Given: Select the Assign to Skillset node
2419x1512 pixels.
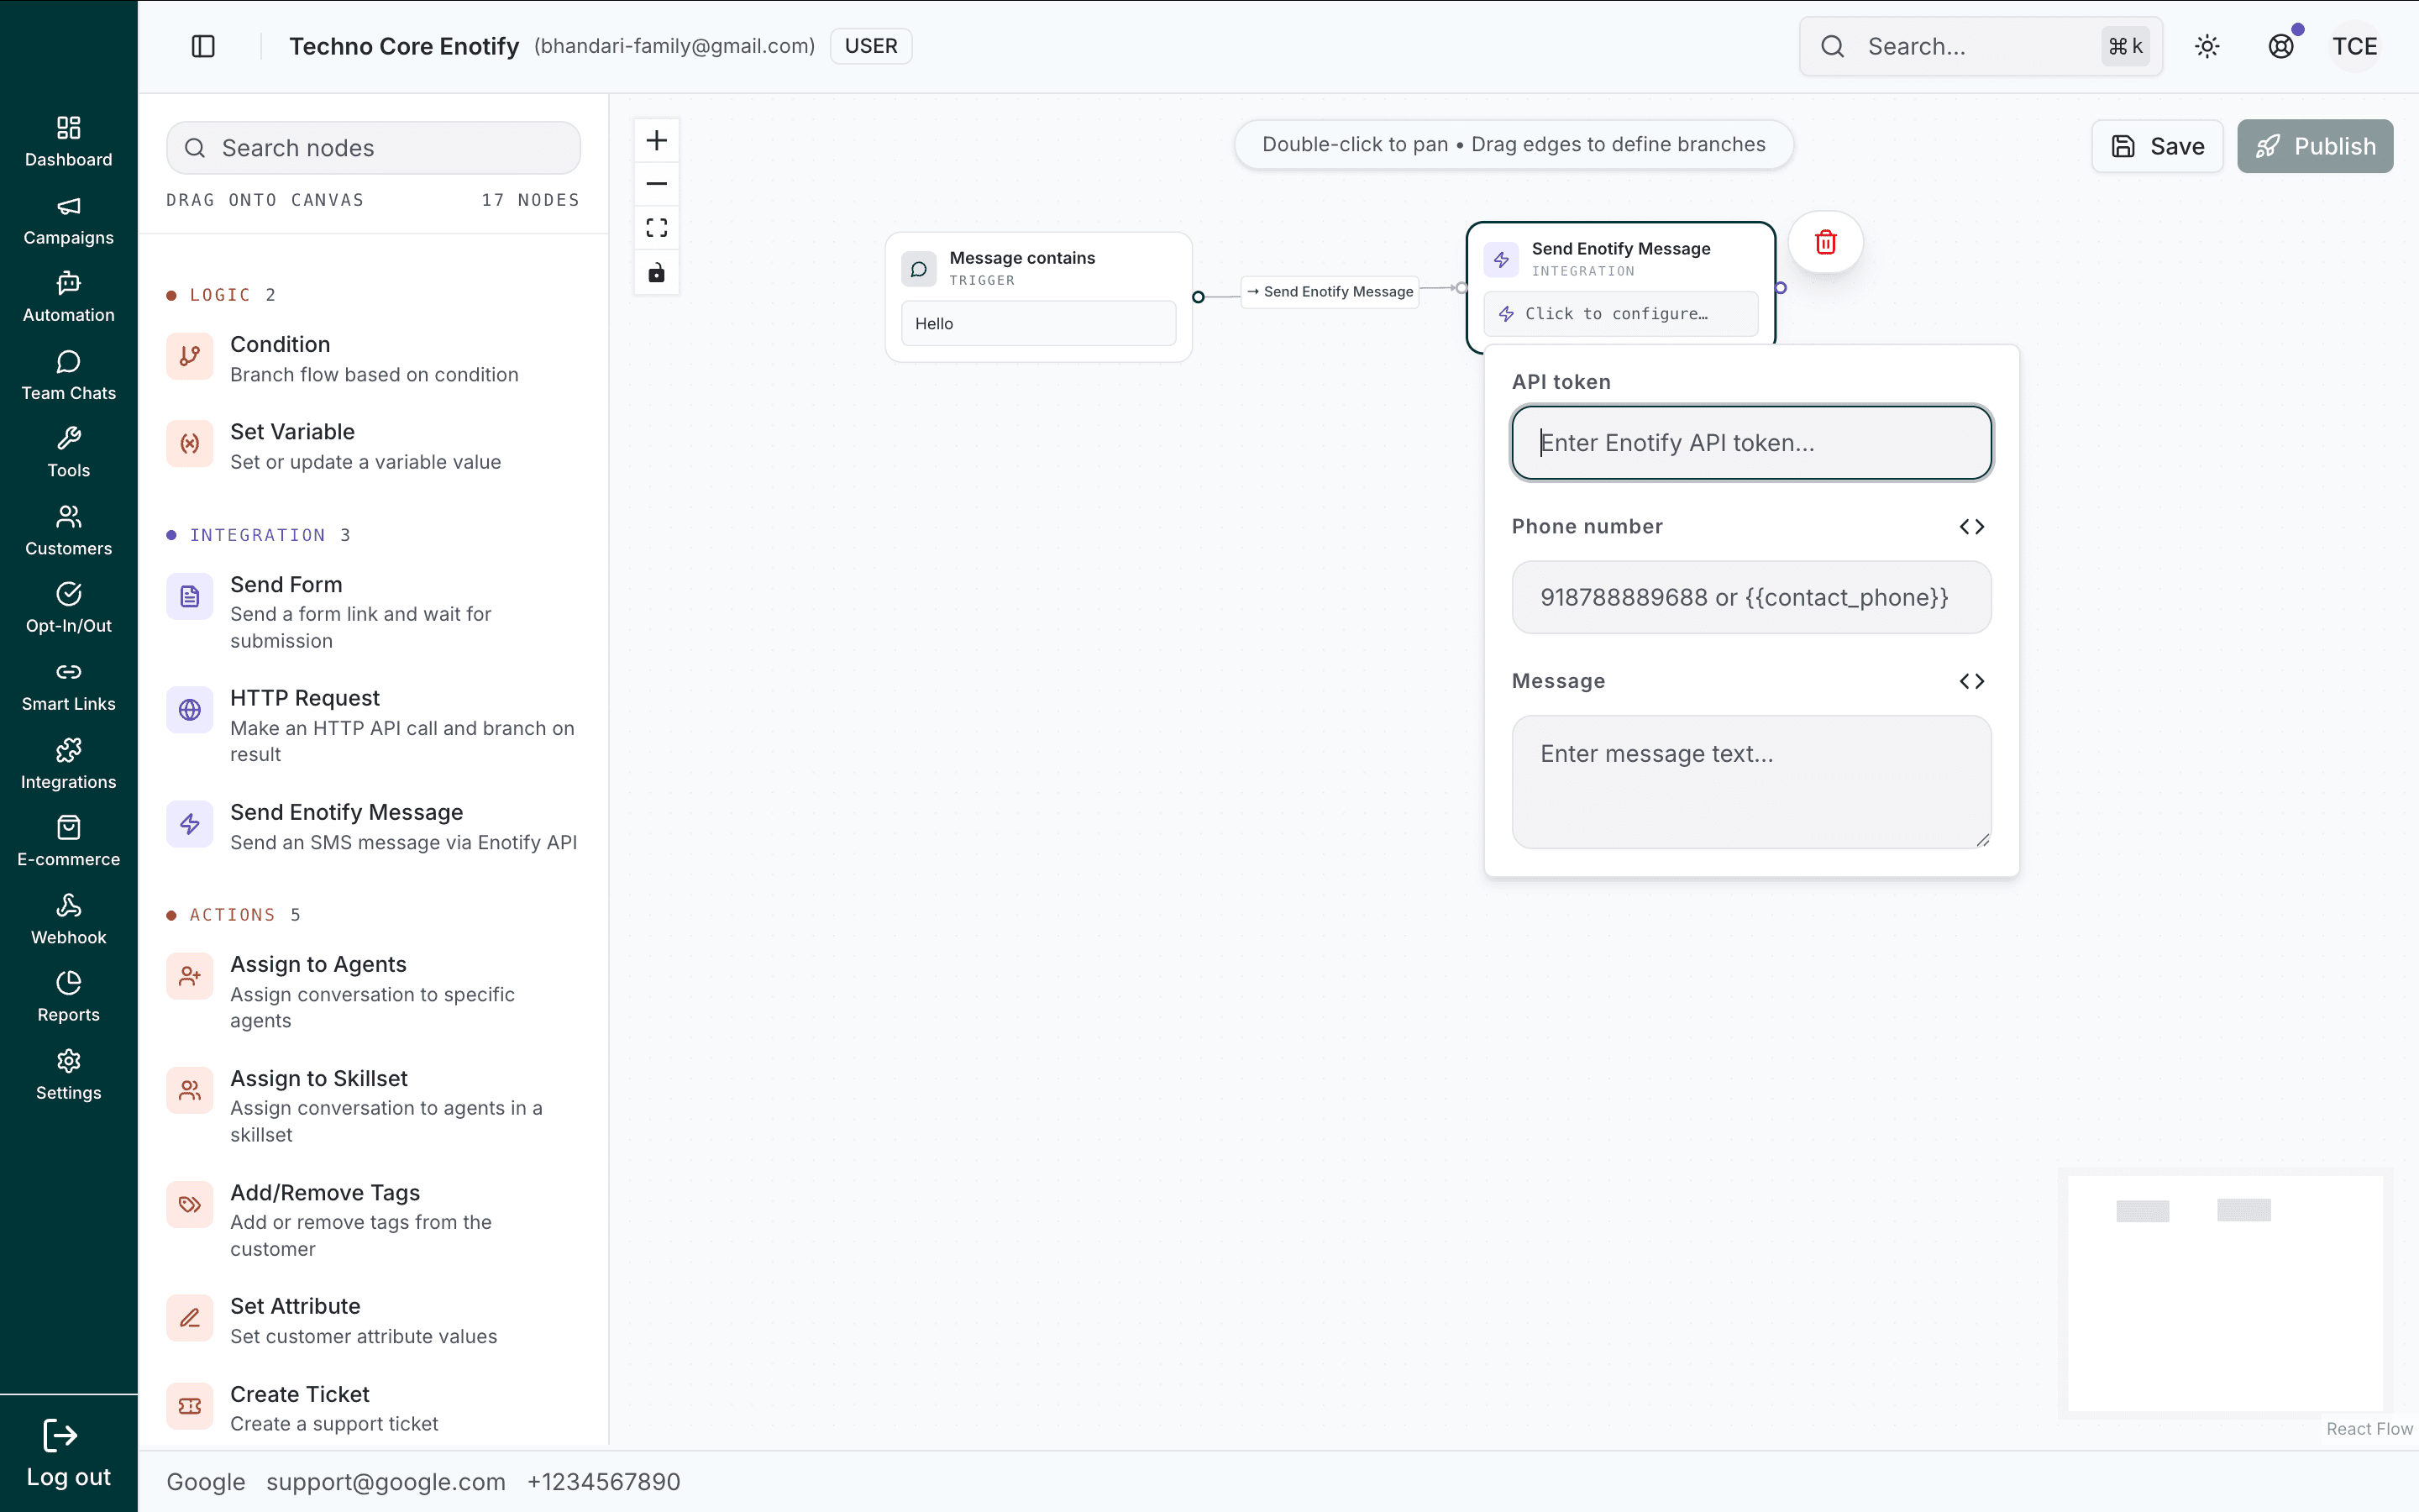Looking at the screenshot, I should [x=373, y=1106].
